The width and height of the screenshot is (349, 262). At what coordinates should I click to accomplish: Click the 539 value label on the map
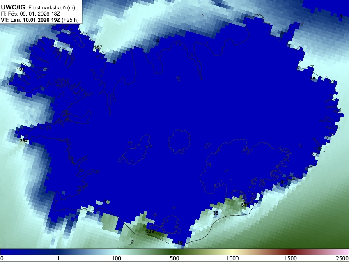tap(150, 231)
